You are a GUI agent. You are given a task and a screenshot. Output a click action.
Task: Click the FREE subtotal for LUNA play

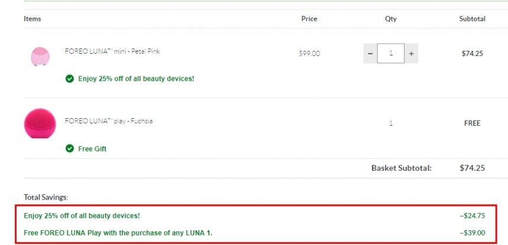[x=473, y=123]
